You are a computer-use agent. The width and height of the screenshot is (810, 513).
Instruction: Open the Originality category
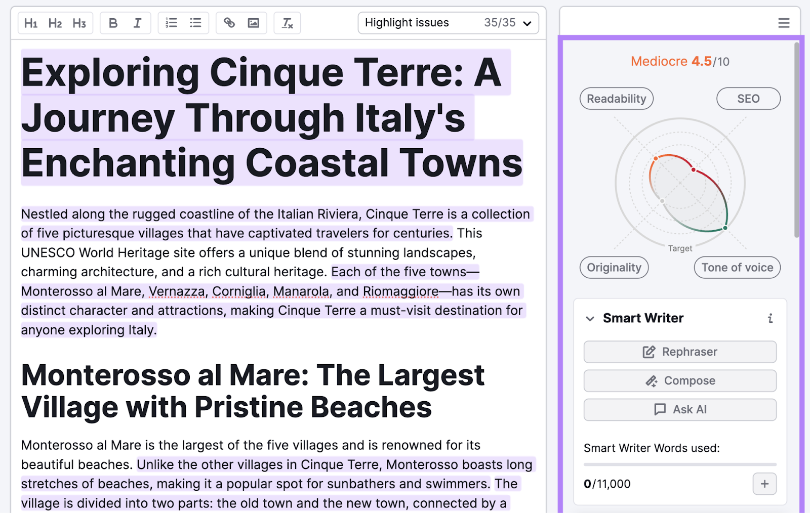click(x=614, y=268)
